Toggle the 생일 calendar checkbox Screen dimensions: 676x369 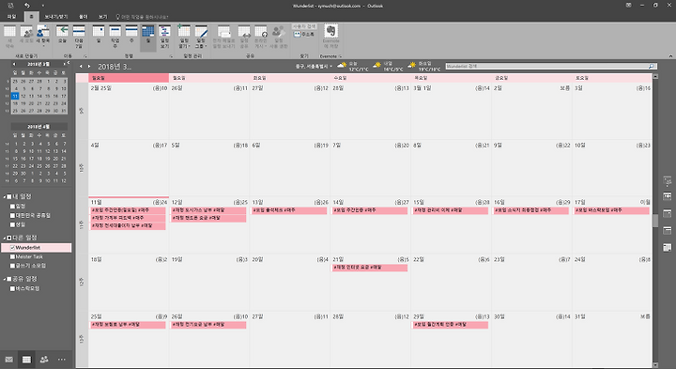tap(12, 224)
